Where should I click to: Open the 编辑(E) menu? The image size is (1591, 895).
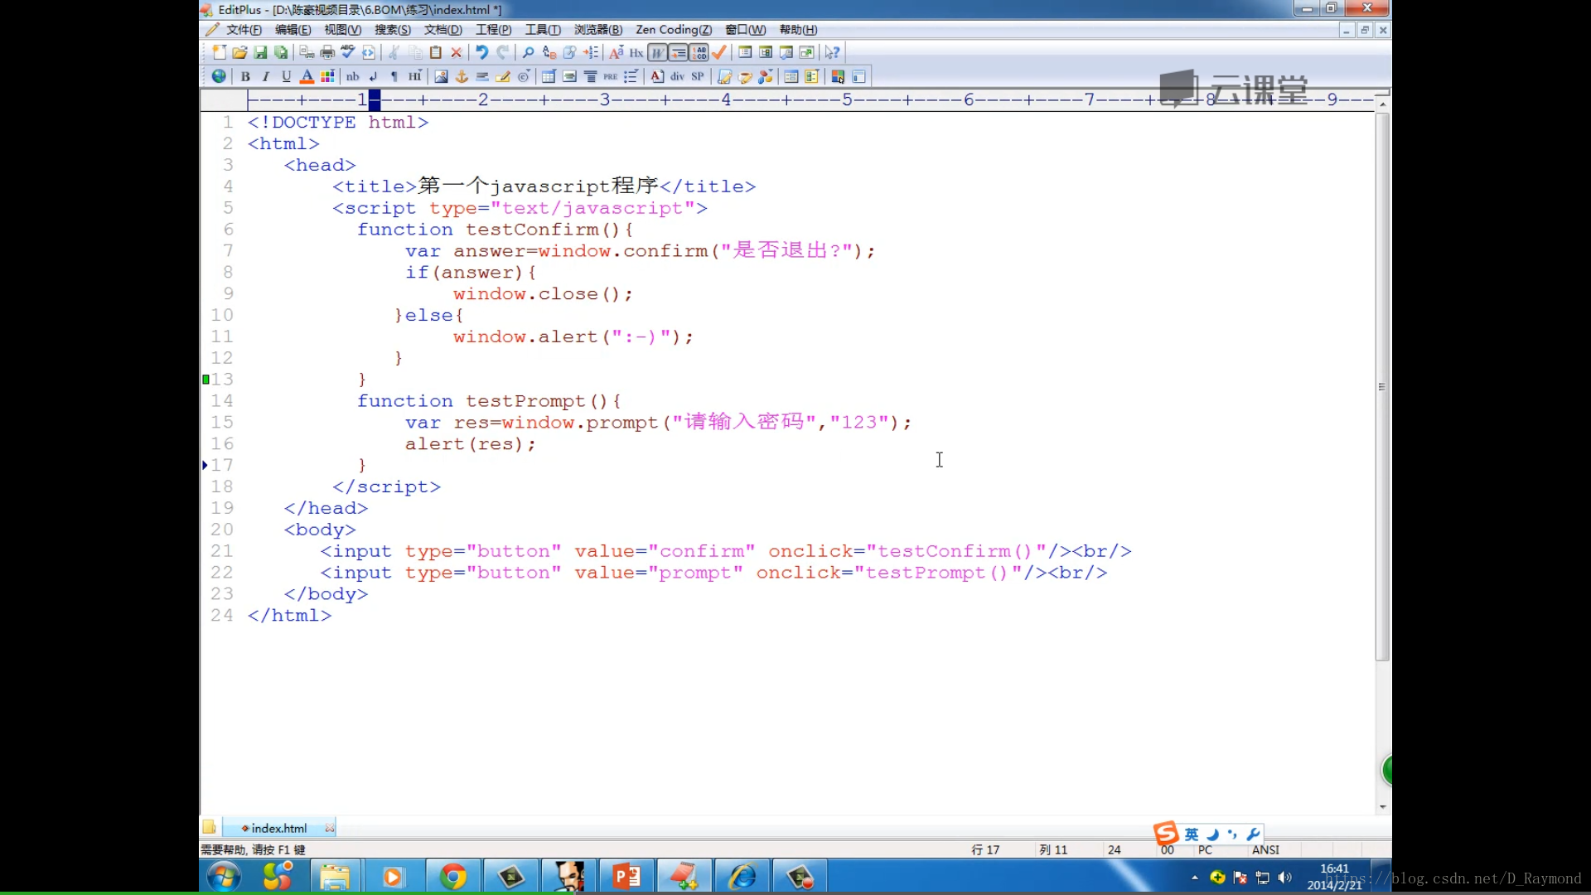click(x=293, y=30)
